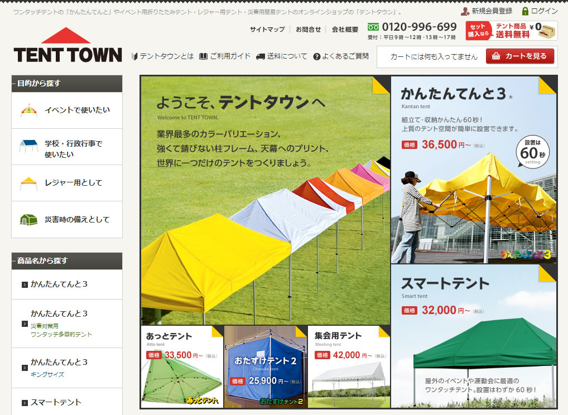The width and height of the screenshot is (568, 415).
Task: Click the green disaster tent icon
Action: (28, 219)
